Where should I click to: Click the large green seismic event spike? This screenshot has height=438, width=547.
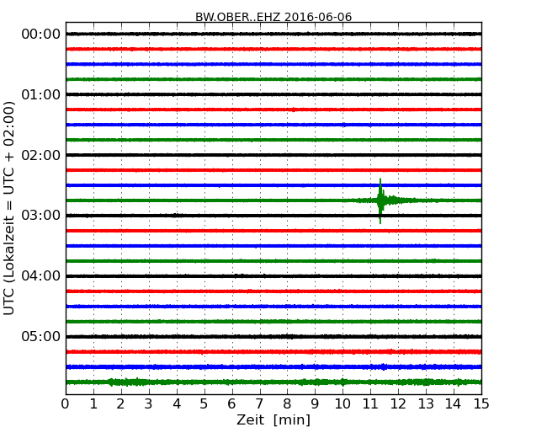(x=380, y=200)
